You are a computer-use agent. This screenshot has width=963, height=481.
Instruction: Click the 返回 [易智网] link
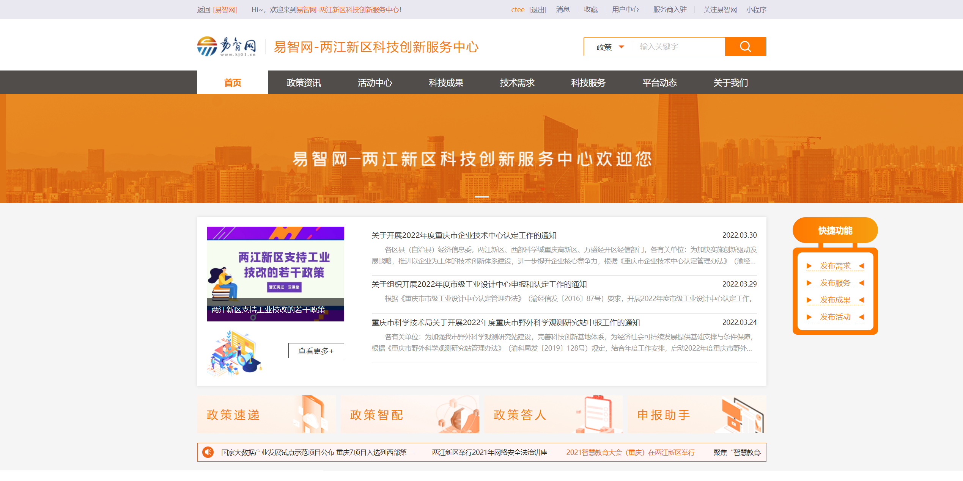[217, 9]
